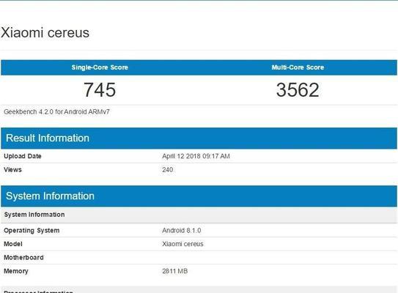The image size is (398, 293).
Task: Click the Xiaomi cereus page title
Action: click(x=45, y=33)
